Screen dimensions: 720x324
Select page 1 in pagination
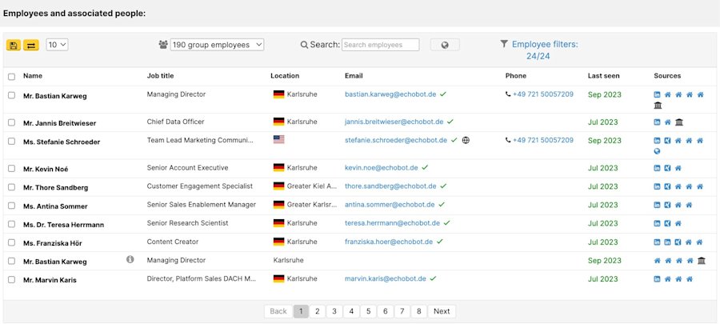pyautogui.click(x=301, y=311)
